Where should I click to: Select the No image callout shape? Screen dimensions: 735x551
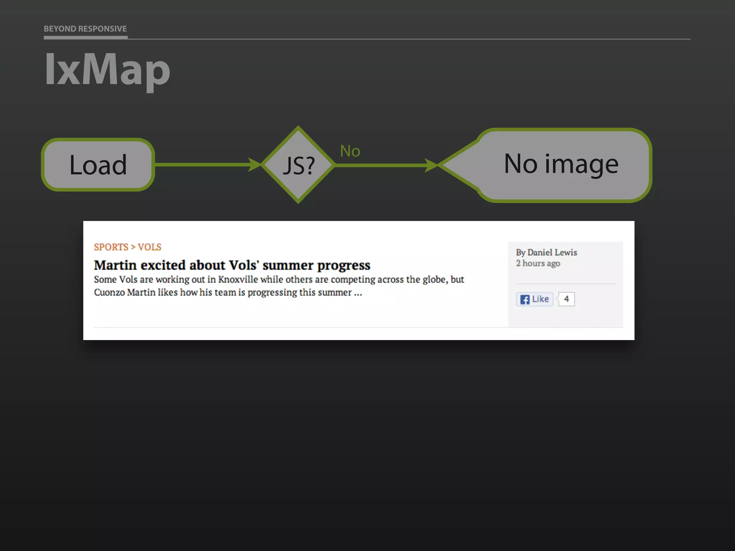(546, 165)
